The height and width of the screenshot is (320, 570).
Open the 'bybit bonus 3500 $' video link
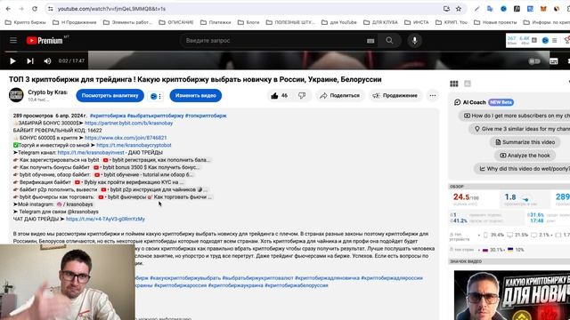(146, 167)
